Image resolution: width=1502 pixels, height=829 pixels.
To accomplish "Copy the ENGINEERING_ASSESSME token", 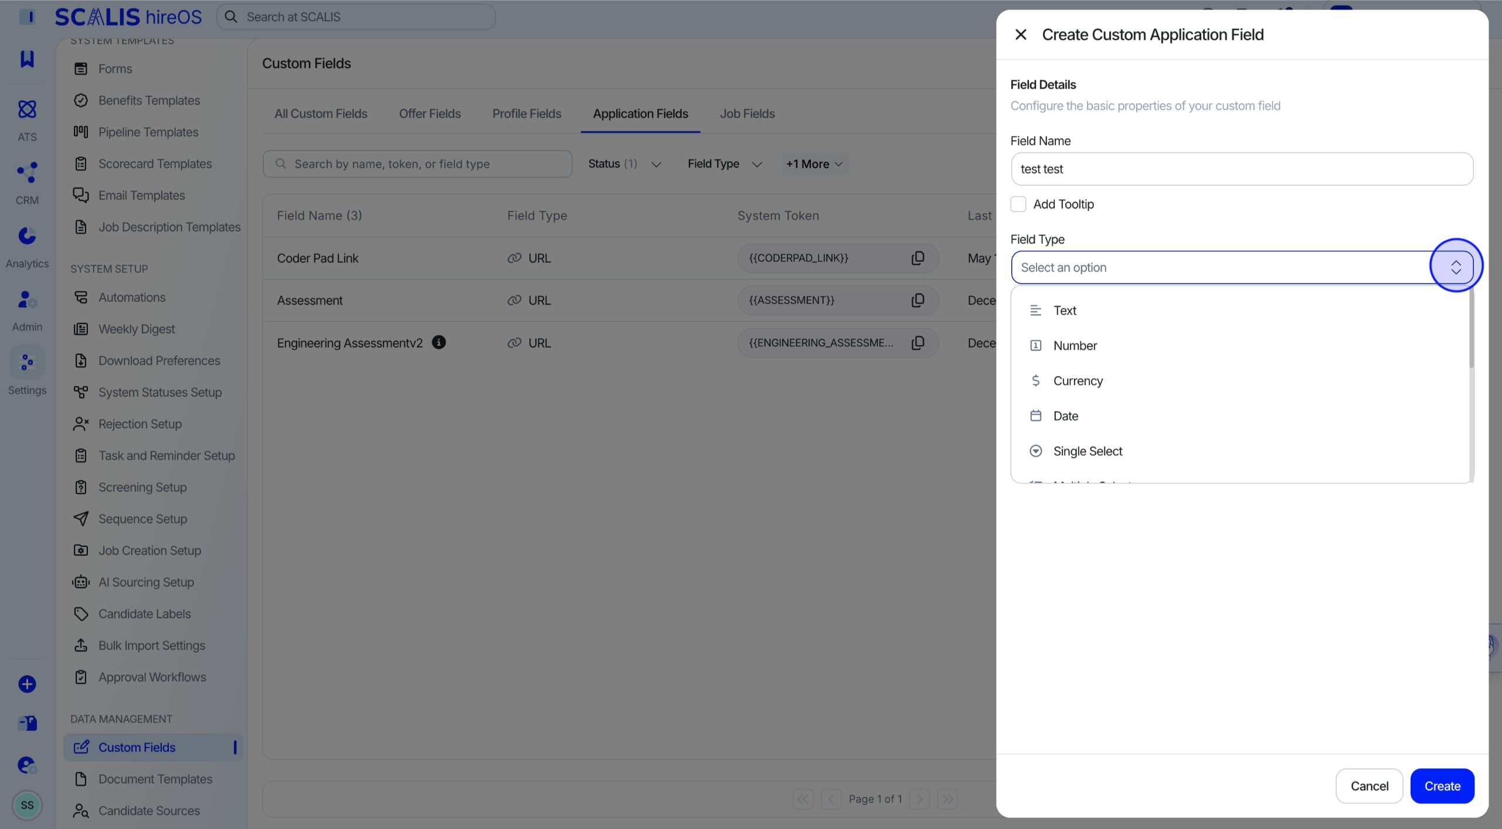I will tap(917, 343).
